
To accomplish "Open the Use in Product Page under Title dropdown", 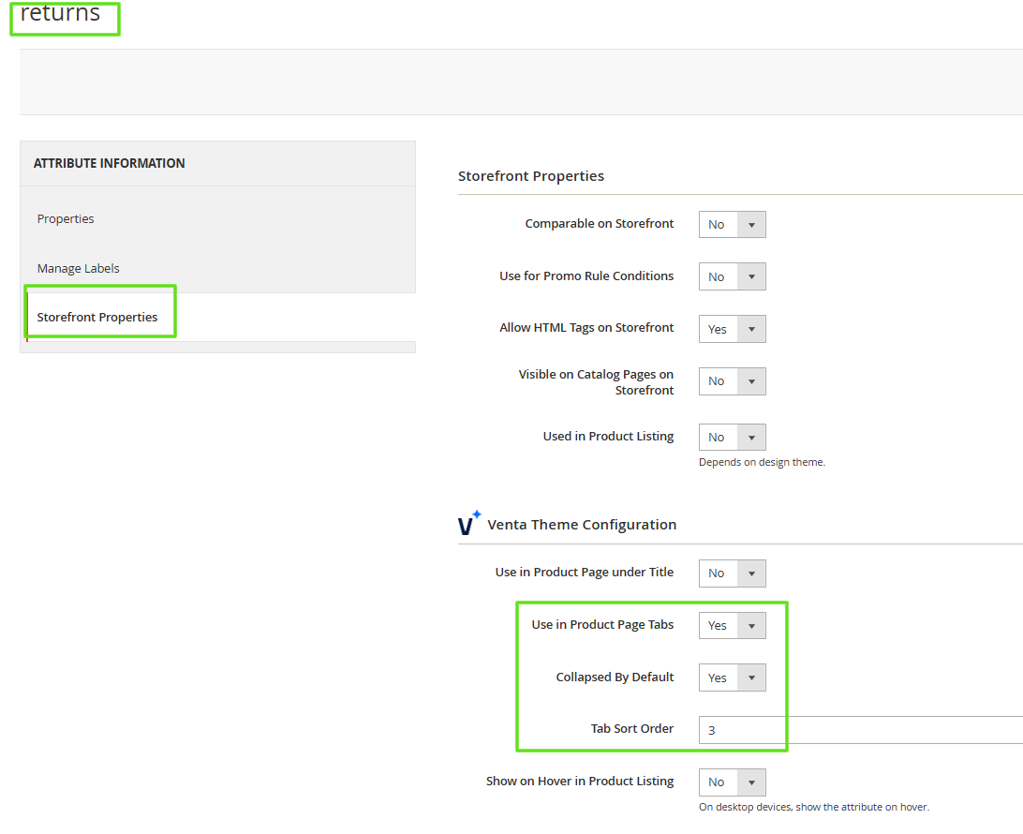I will coord(732,573).
